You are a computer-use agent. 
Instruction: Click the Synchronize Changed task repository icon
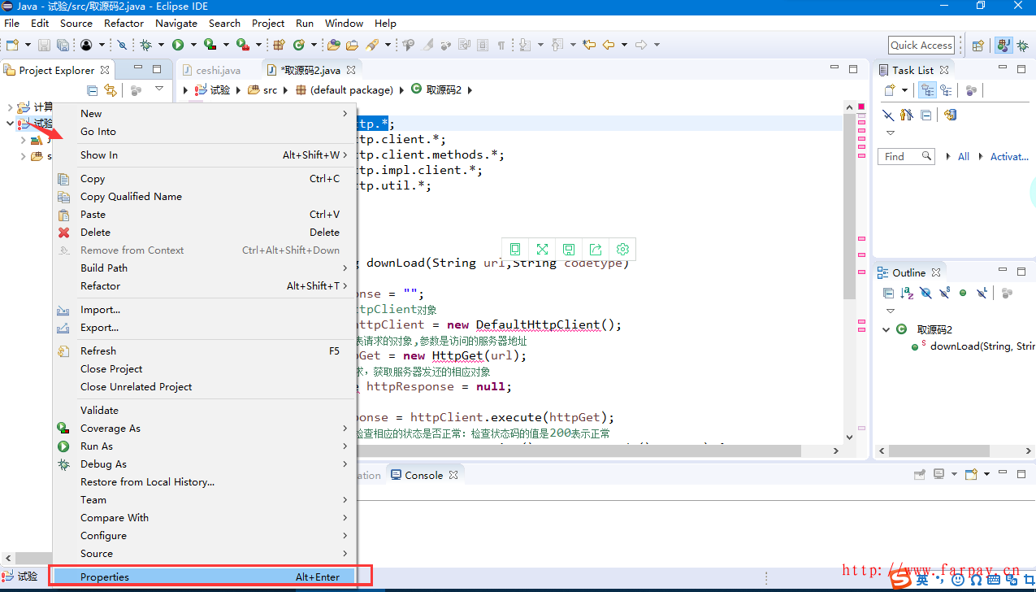[950, 115]
